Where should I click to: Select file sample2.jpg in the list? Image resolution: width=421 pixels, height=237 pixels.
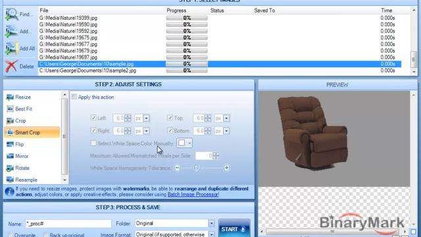click(x=87, y=70)
